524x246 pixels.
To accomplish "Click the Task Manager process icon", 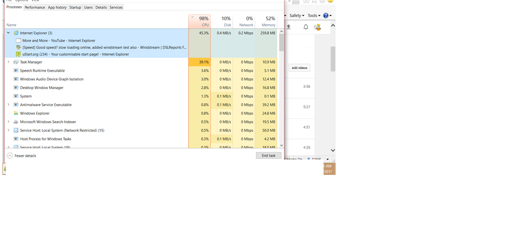I will coord(16,62).
